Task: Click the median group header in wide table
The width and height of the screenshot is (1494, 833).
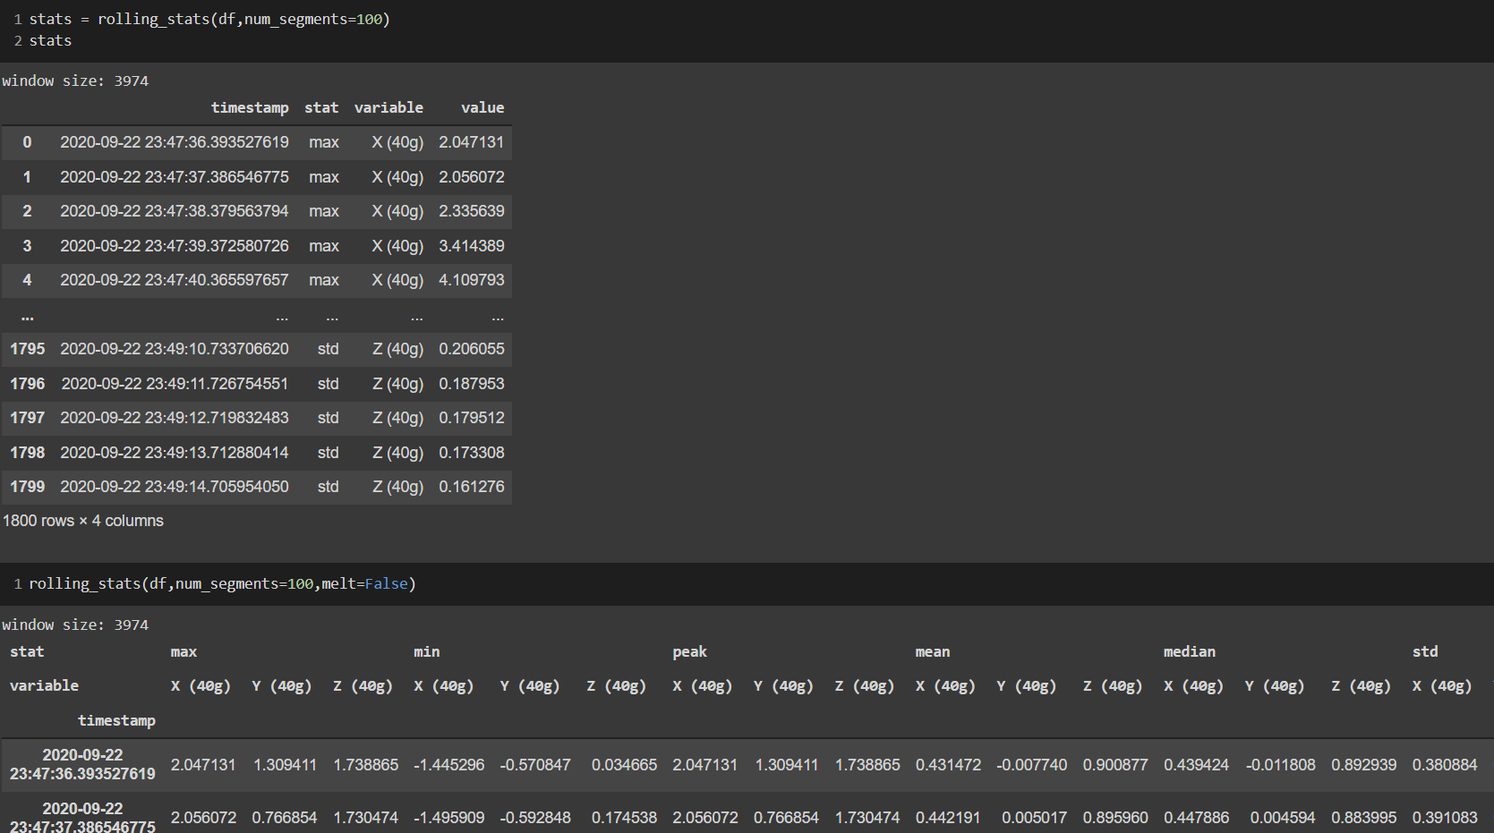Action: click(x=1189, y=651)
